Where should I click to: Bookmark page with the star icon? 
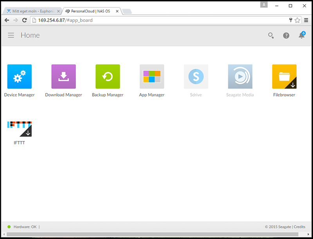[297, 20]
